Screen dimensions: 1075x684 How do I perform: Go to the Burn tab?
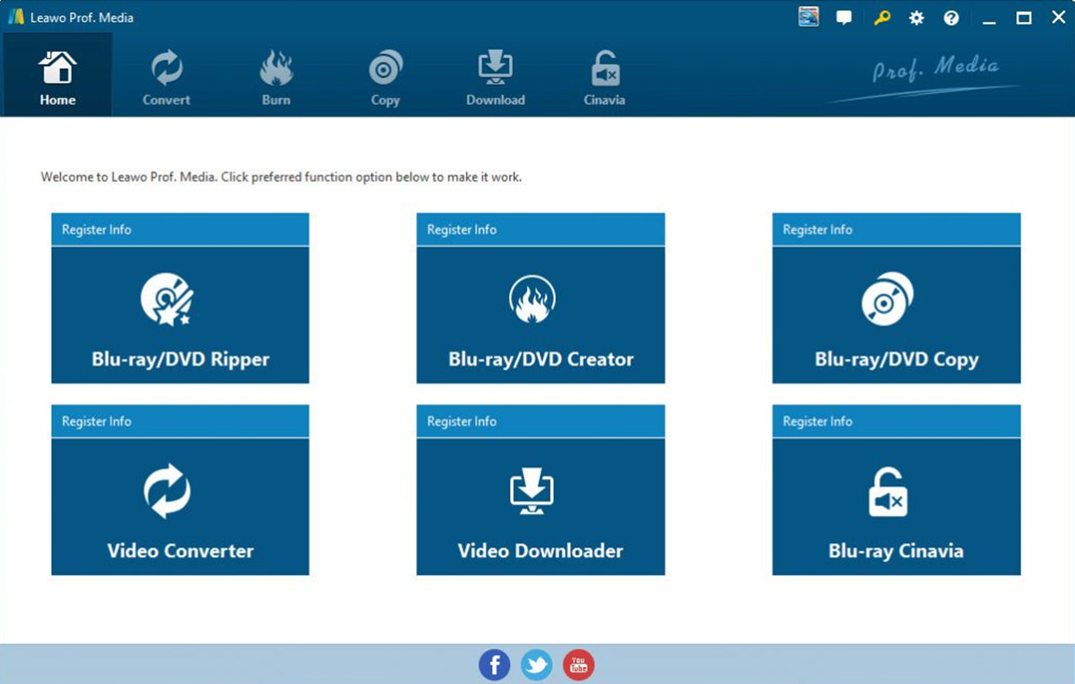276,77
